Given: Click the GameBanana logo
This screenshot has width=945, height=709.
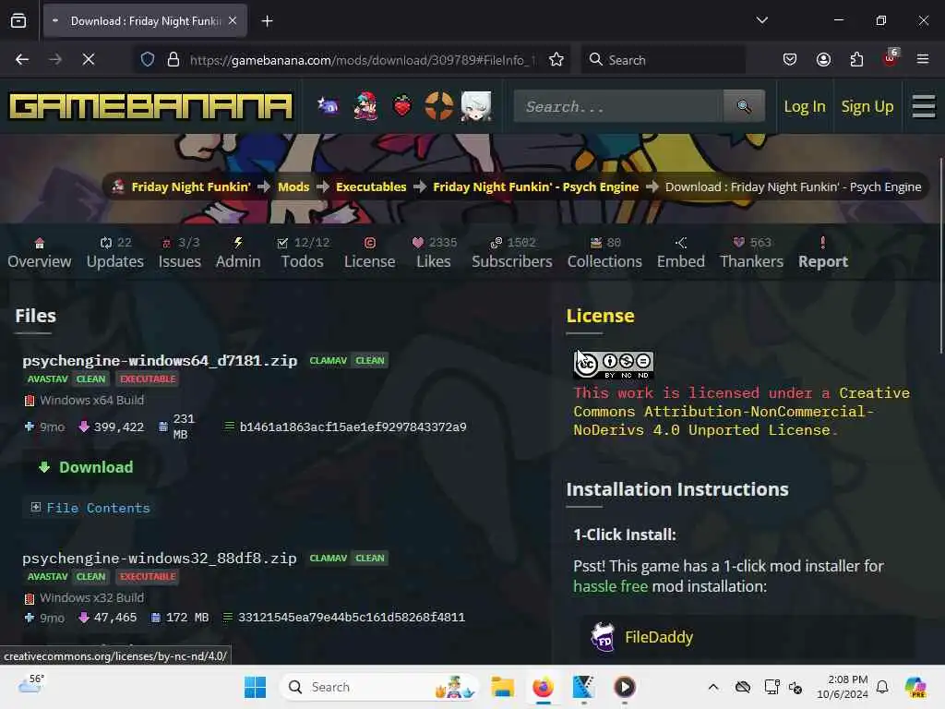Looking at the screenshot, I should point(150,107).
